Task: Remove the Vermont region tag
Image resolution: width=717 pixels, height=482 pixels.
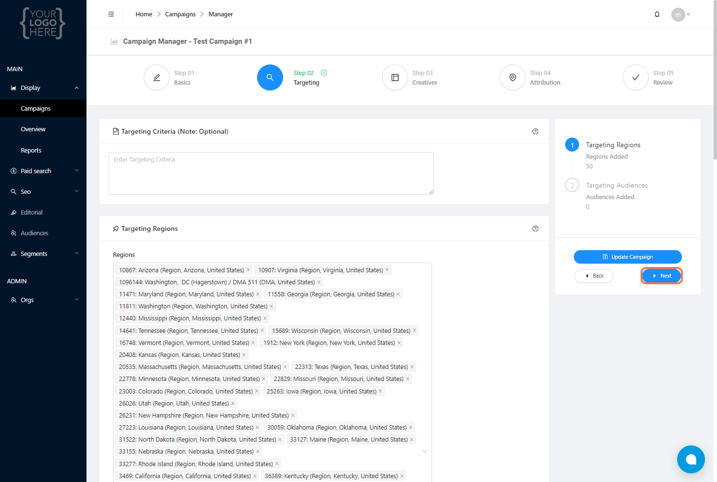Action: coord(253,342)
